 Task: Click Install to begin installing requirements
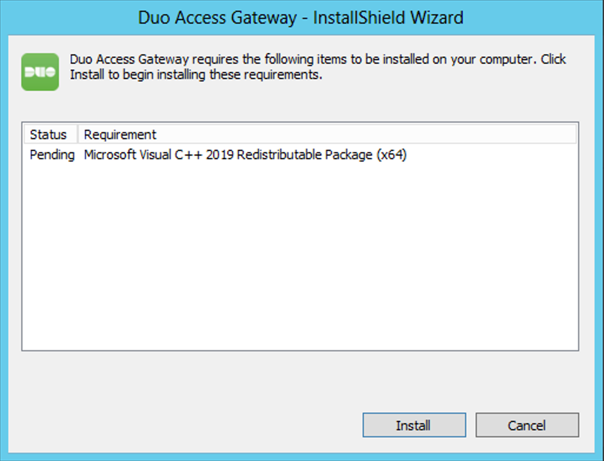pos(414,424)
